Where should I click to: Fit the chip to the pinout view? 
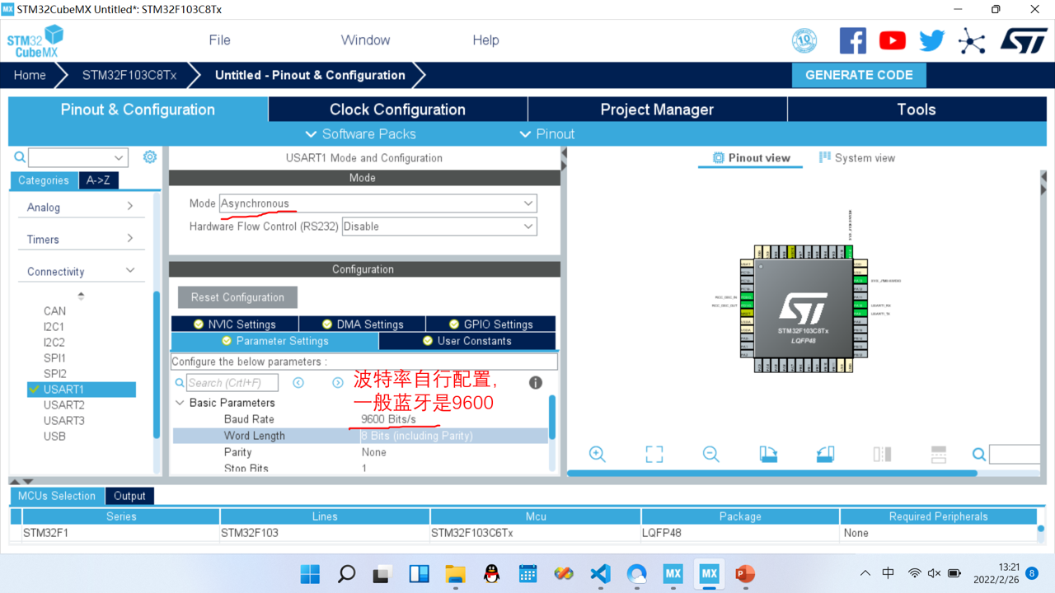(x=654, y=454)
